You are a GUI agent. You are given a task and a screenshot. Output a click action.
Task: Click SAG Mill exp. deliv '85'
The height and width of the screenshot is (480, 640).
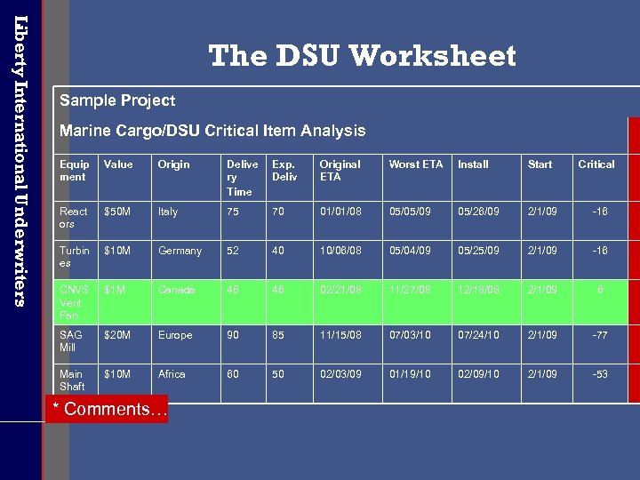tap(290, 345)
